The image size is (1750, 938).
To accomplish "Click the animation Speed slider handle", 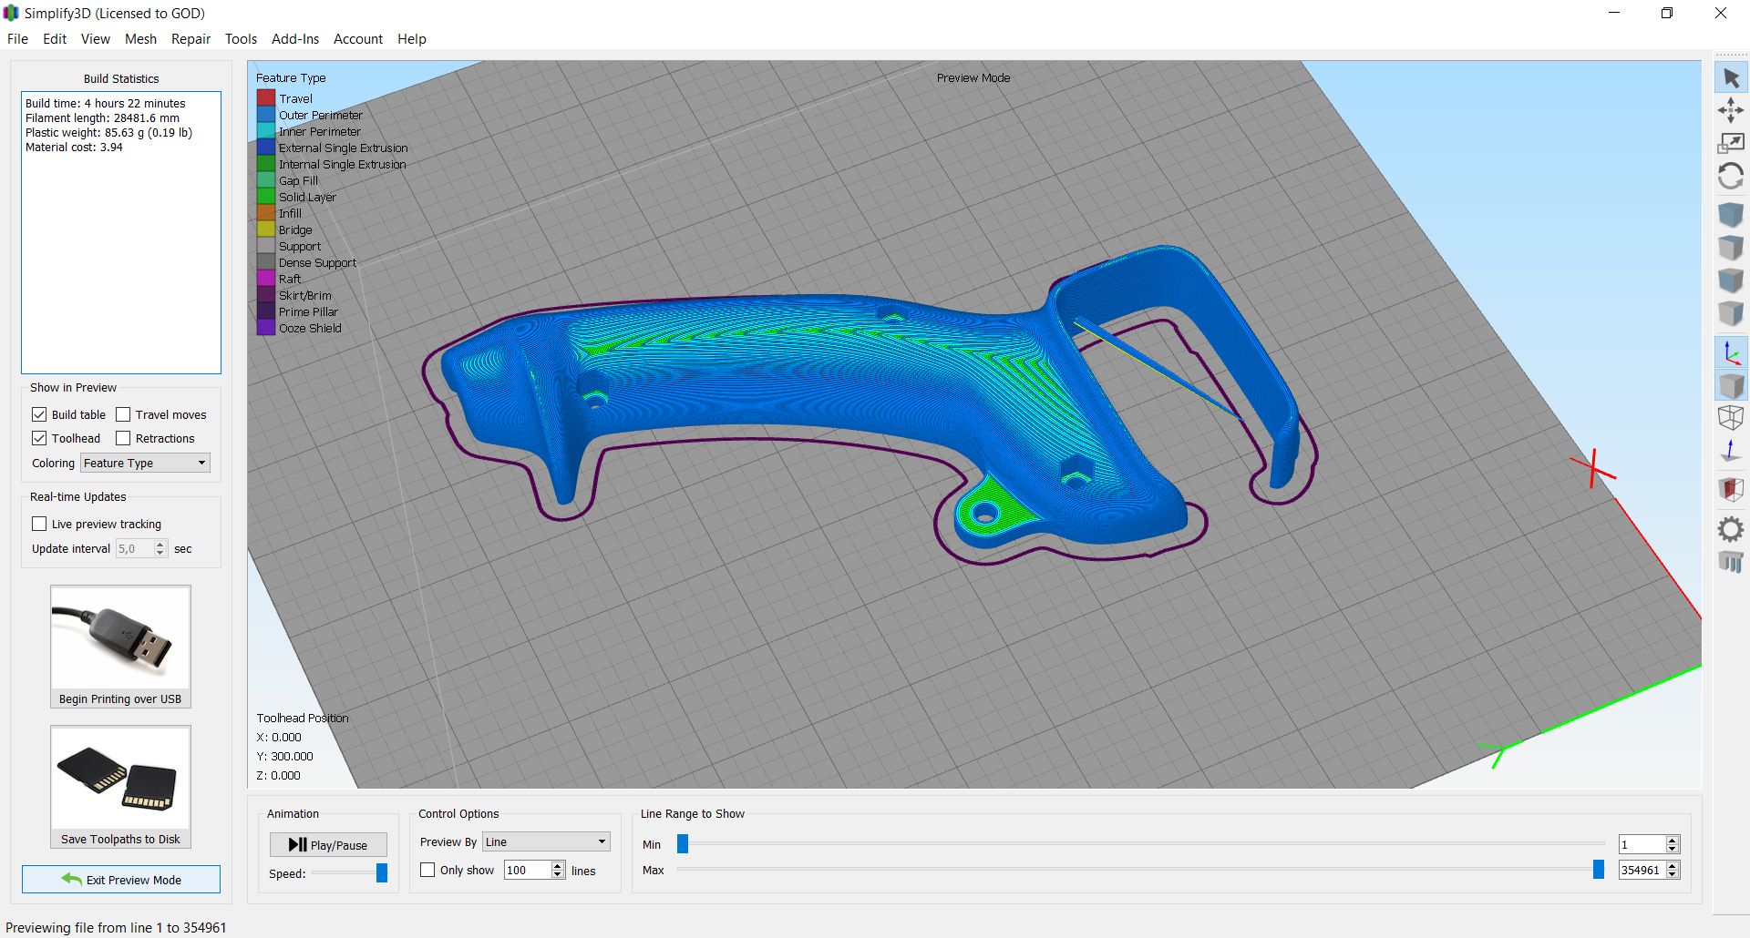I will [x=382, y=873].
